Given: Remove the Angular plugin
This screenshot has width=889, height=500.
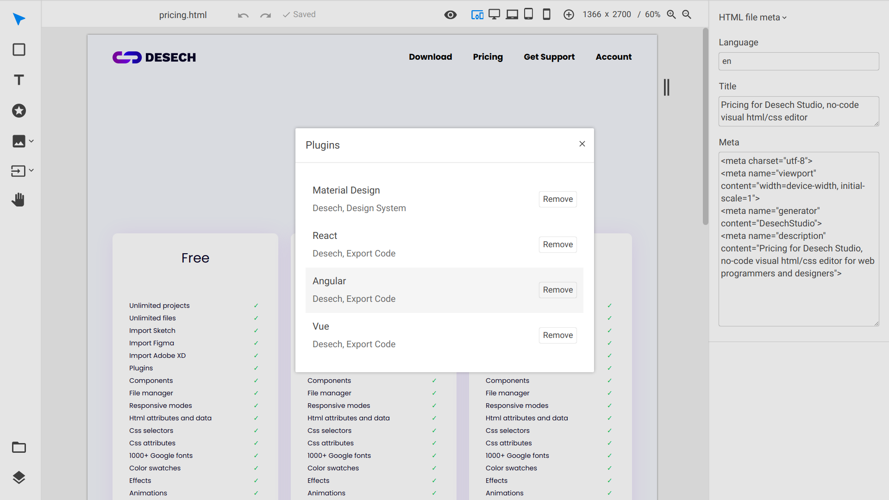Looking at the screenshot, I should tap(557, 290).
